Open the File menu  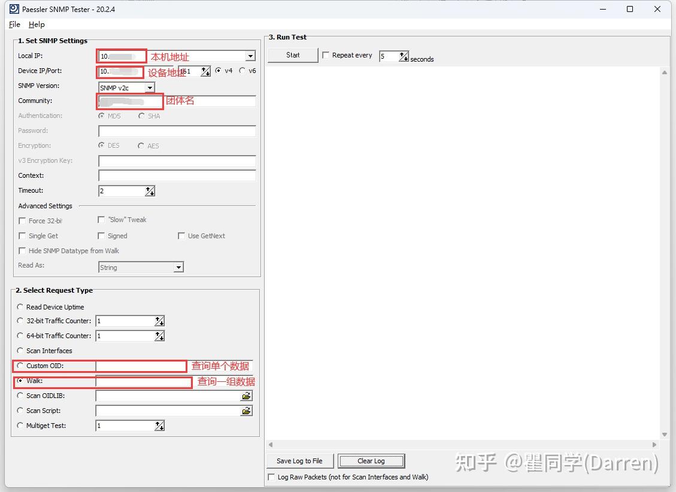(14, 25)
